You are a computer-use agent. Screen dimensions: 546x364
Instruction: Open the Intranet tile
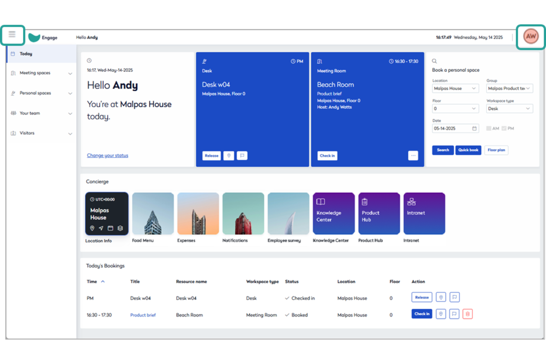424,214
